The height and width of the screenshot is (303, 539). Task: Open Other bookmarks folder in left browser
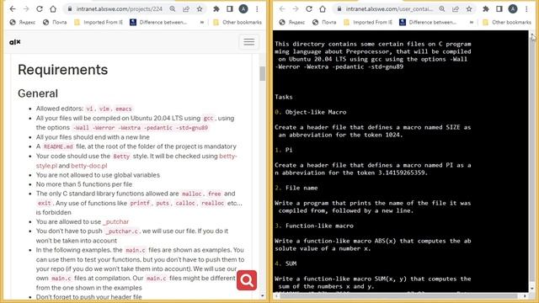pos(237,23)
